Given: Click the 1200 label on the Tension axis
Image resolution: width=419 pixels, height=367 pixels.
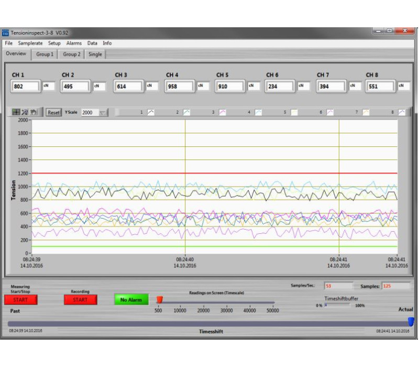Looking at the screenshot, I should [23, 174].
